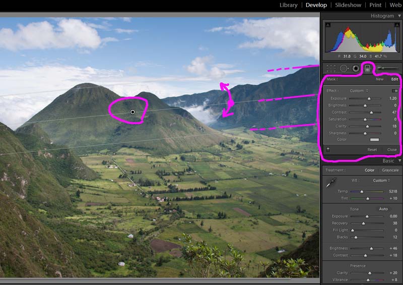Select the Spot Removal tool
The width and height of the screenshot is (403, 285).
[x=345, y=69]
